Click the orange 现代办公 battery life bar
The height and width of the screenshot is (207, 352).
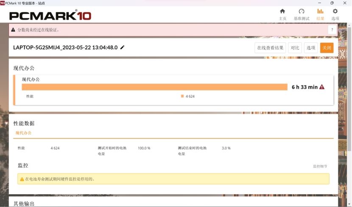(x=154, y=87)
